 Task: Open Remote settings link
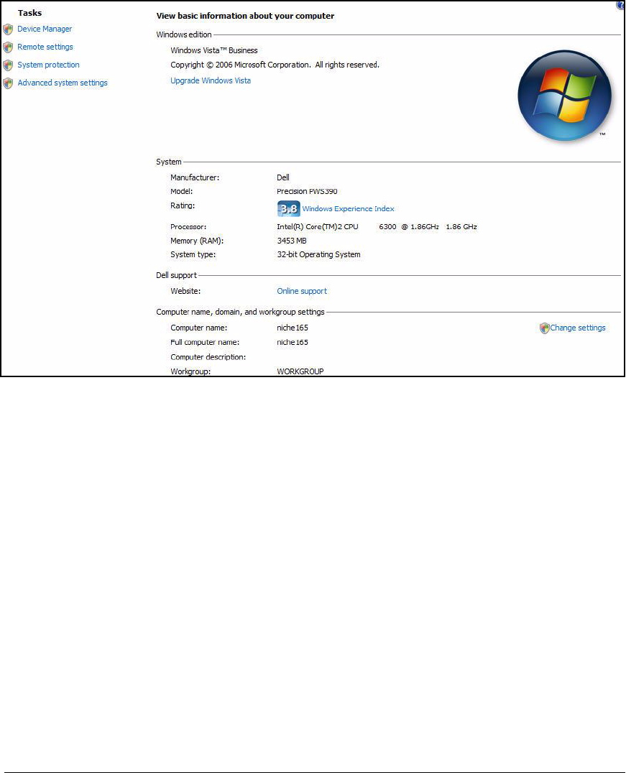point(45,47)
